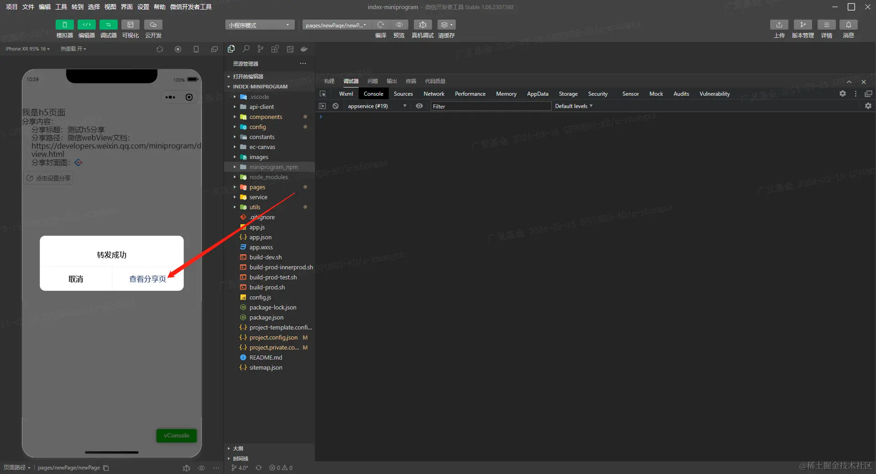Toggle the simulator panel button
This screenshot has width=876, height=474.
click(64, 25)
